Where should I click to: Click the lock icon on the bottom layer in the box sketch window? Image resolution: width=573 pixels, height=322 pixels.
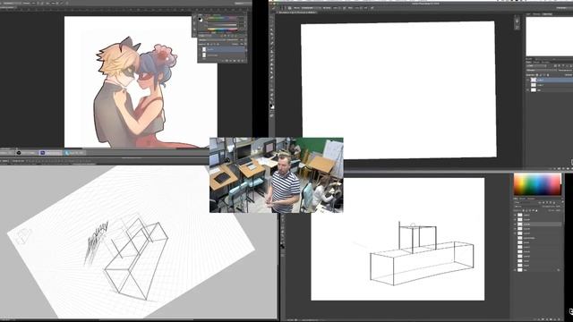tap(559, 270)
